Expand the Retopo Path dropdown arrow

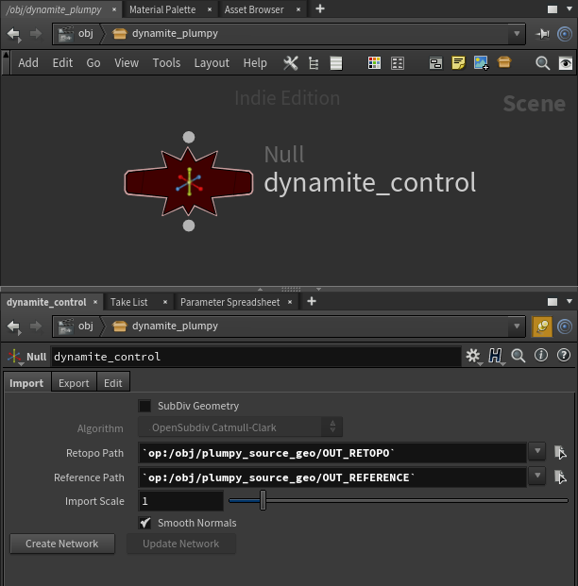pos(536,453)
